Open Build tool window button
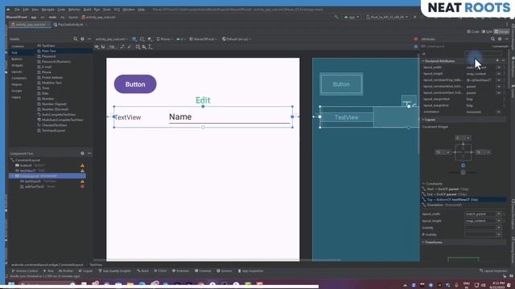This screenshot has height=289, width=515. click(x=143, y=271)
